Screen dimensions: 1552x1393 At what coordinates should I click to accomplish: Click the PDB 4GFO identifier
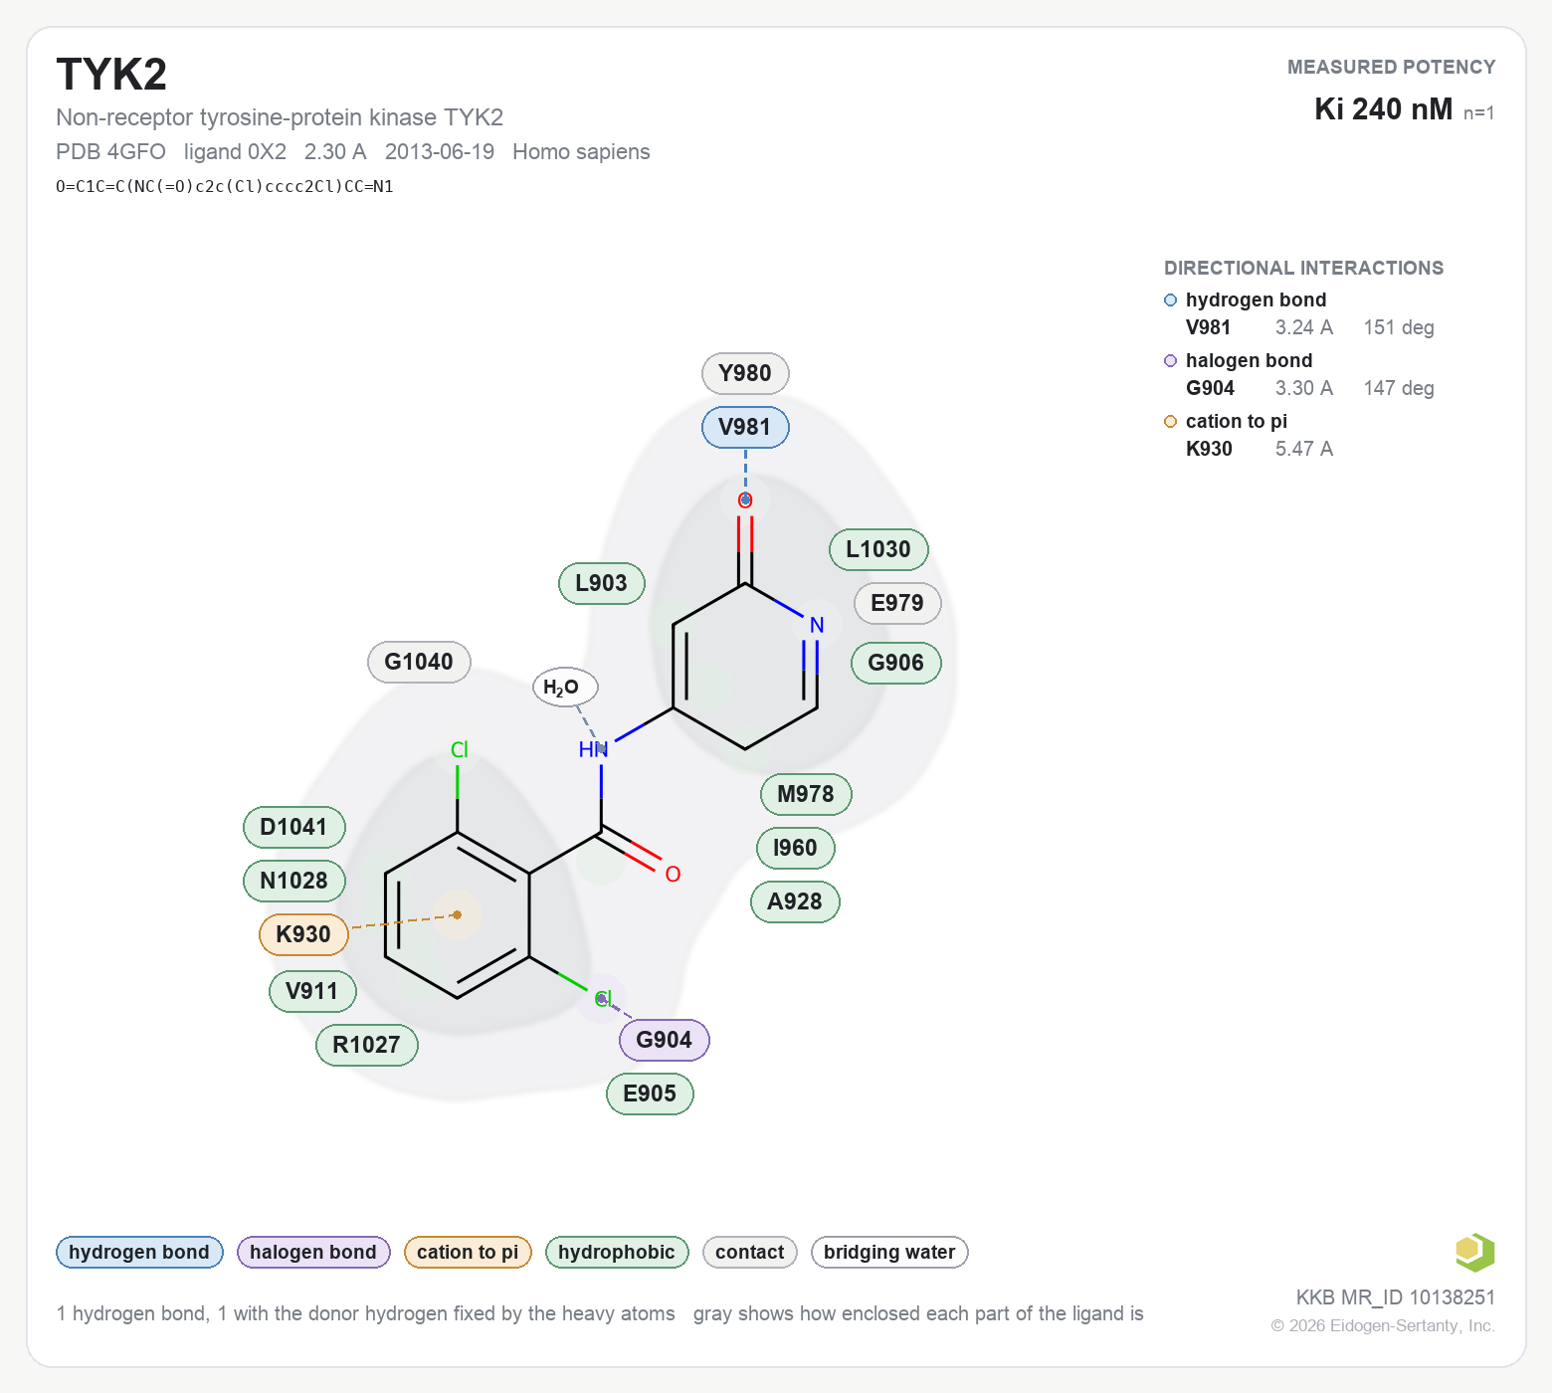110,152
